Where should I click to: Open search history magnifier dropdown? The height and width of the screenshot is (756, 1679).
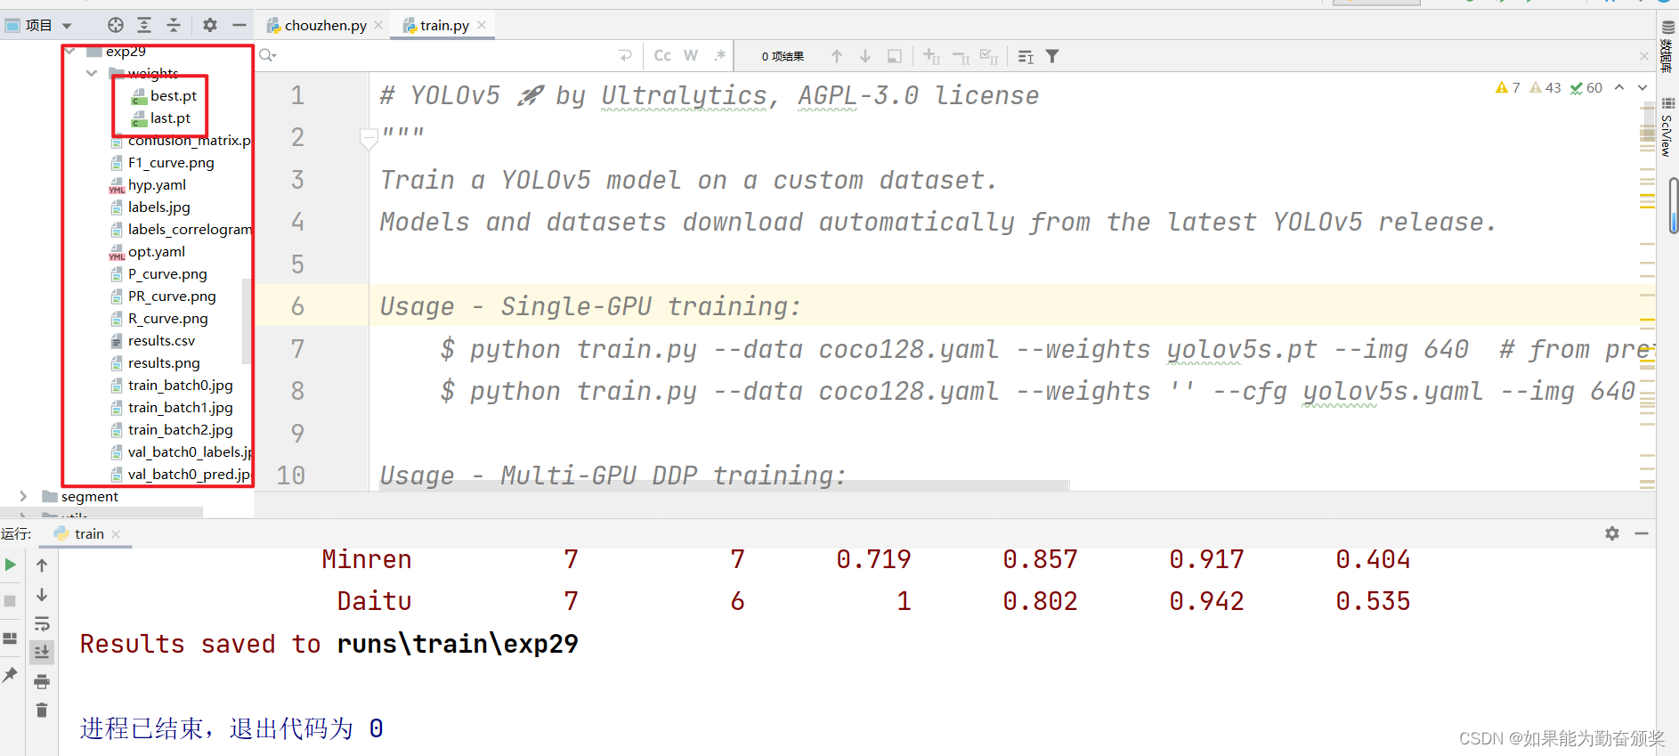pyautogui.click(x=268, y=56)
